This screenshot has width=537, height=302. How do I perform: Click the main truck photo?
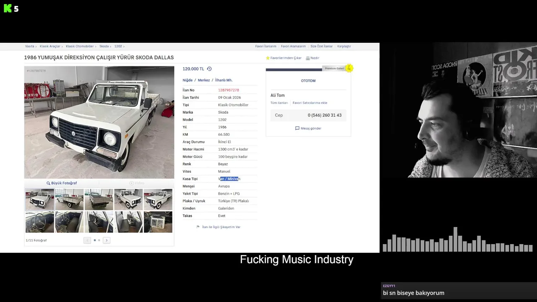point(99,122)
